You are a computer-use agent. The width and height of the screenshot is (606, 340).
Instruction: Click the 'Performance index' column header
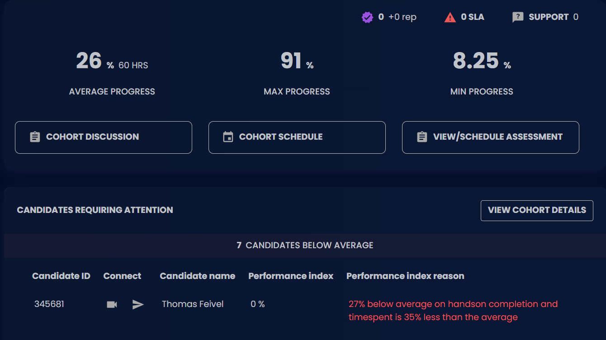(291, 276)
